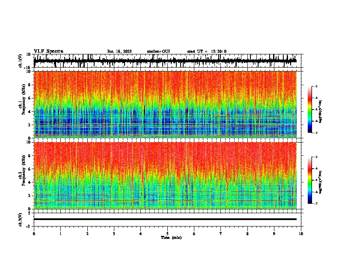Click ch.2 color bar "-7" label
The height and width of the screenshot is (262, 339).
coord(315,204)
